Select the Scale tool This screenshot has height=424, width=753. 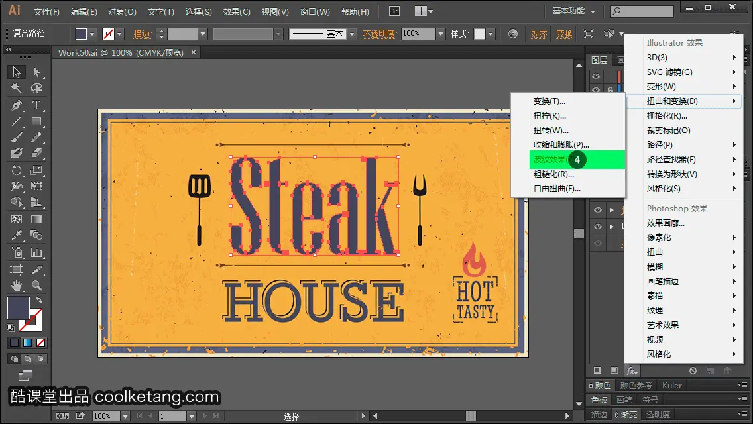pyautogui.click(x=36, y=170)
